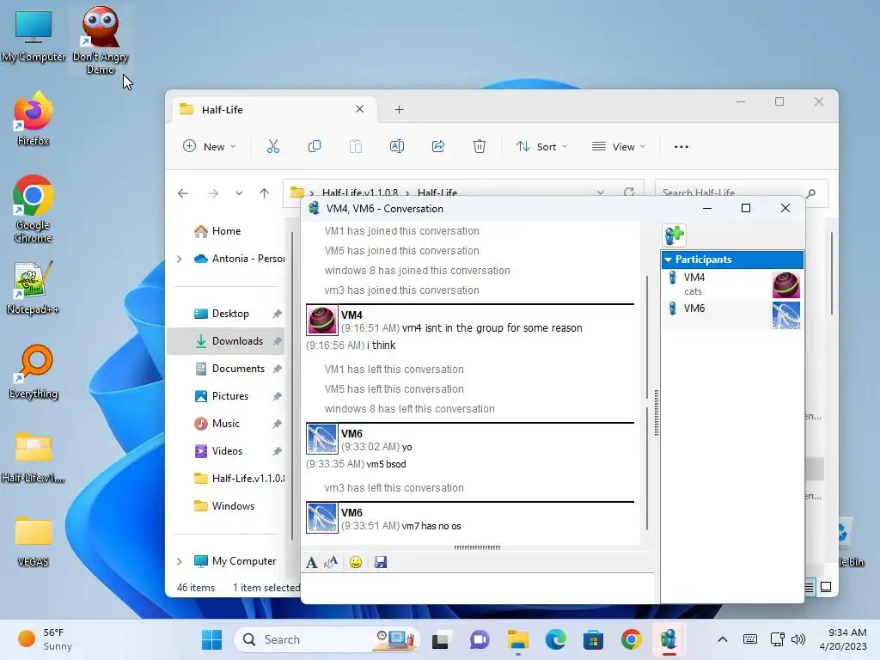Go up one folder with the up arrow

(x=265, y=193)
